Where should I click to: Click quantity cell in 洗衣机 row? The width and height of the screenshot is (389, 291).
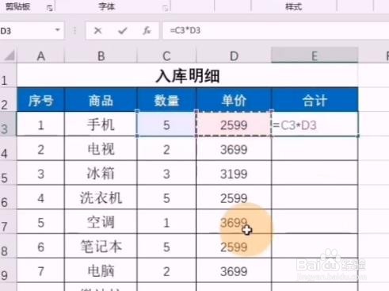[166, 197]
